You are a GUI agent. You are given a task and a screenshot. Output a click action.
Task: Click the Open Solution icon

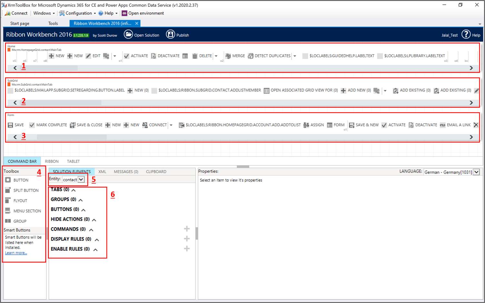[x=129, y=34]
